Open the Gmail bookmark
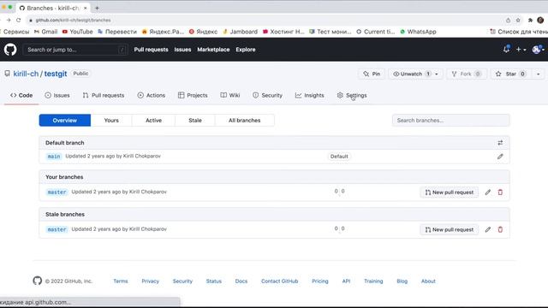Viewport: 548px width, 308px height. coord(45,32)
